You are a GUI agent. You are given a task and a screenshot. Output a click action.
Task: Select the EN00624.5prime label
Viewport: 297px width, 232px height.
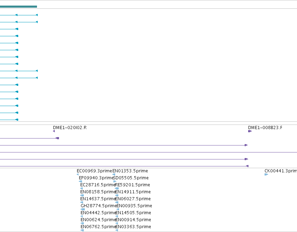pyautogui.click(x=98, y=220)
